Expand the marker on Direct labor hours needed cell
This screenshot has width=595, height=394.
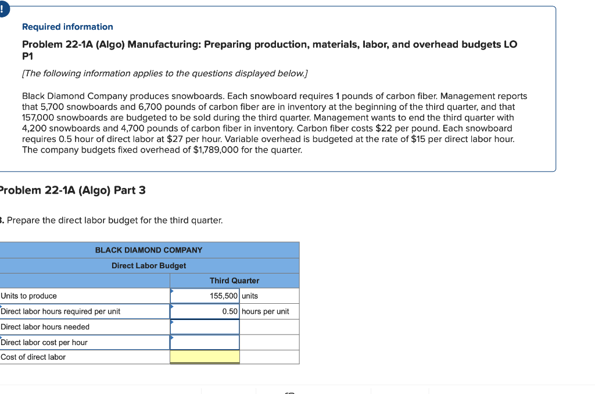coord(172,322)
